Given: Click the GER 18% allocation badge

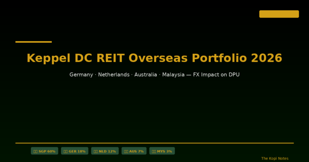Looking at the screenshot, I should (75, 151).
